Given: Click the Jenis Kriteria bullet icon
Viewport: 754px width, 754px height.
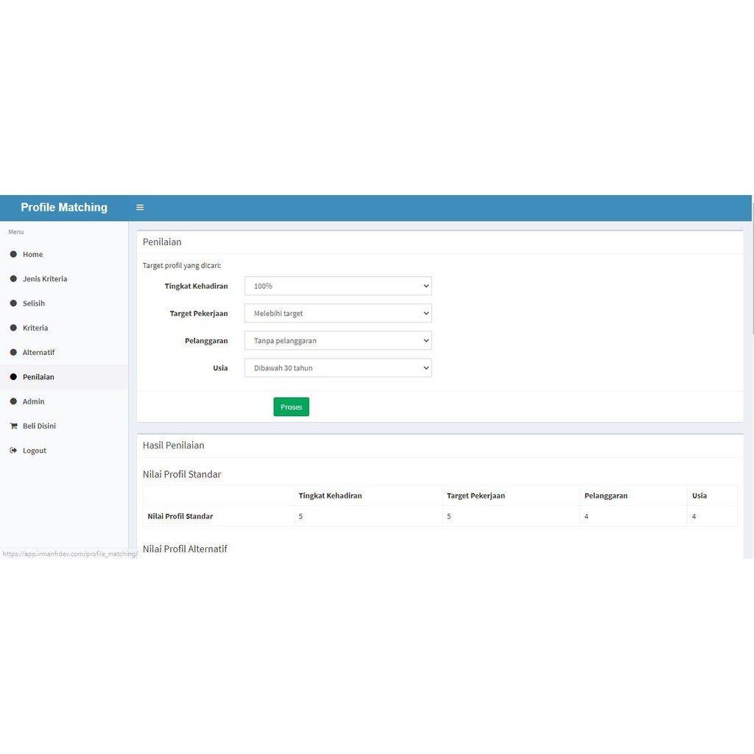Looking at the screenshot, I should pos(13,279).
